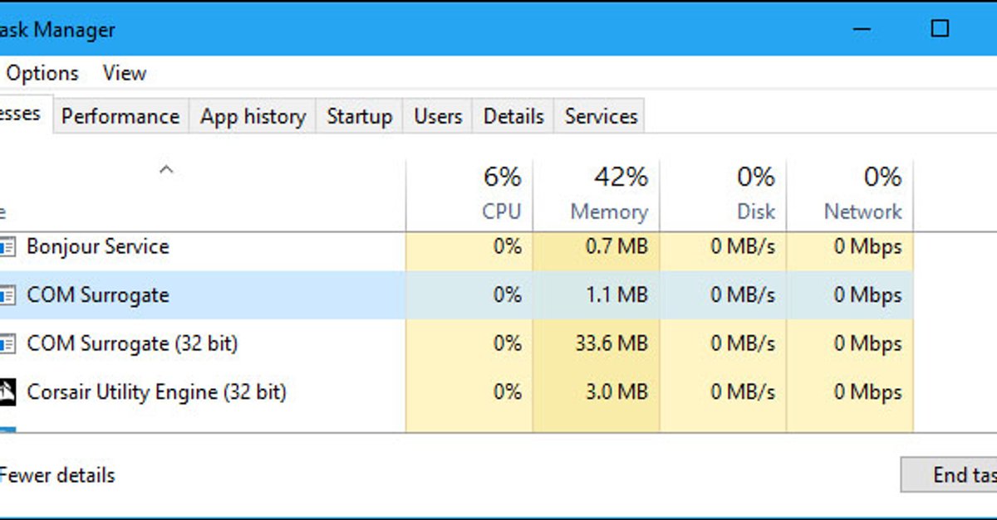Click Fewer details link
997x520 pixels.
[57, 475]
